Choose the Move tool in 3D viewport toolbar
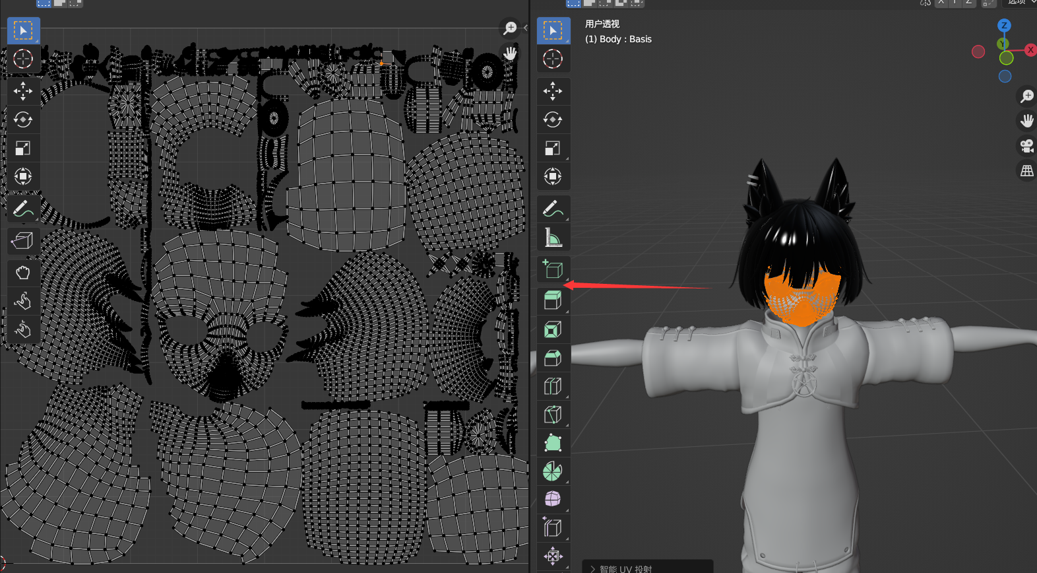Viewport: 1037px width, 573px height. 553,91
